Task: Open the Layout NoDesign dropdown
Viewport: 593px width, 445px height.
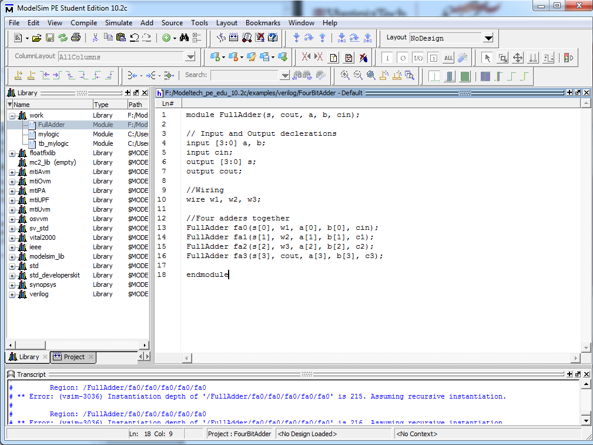Action: pyautogui.click(x=488, y=38)
